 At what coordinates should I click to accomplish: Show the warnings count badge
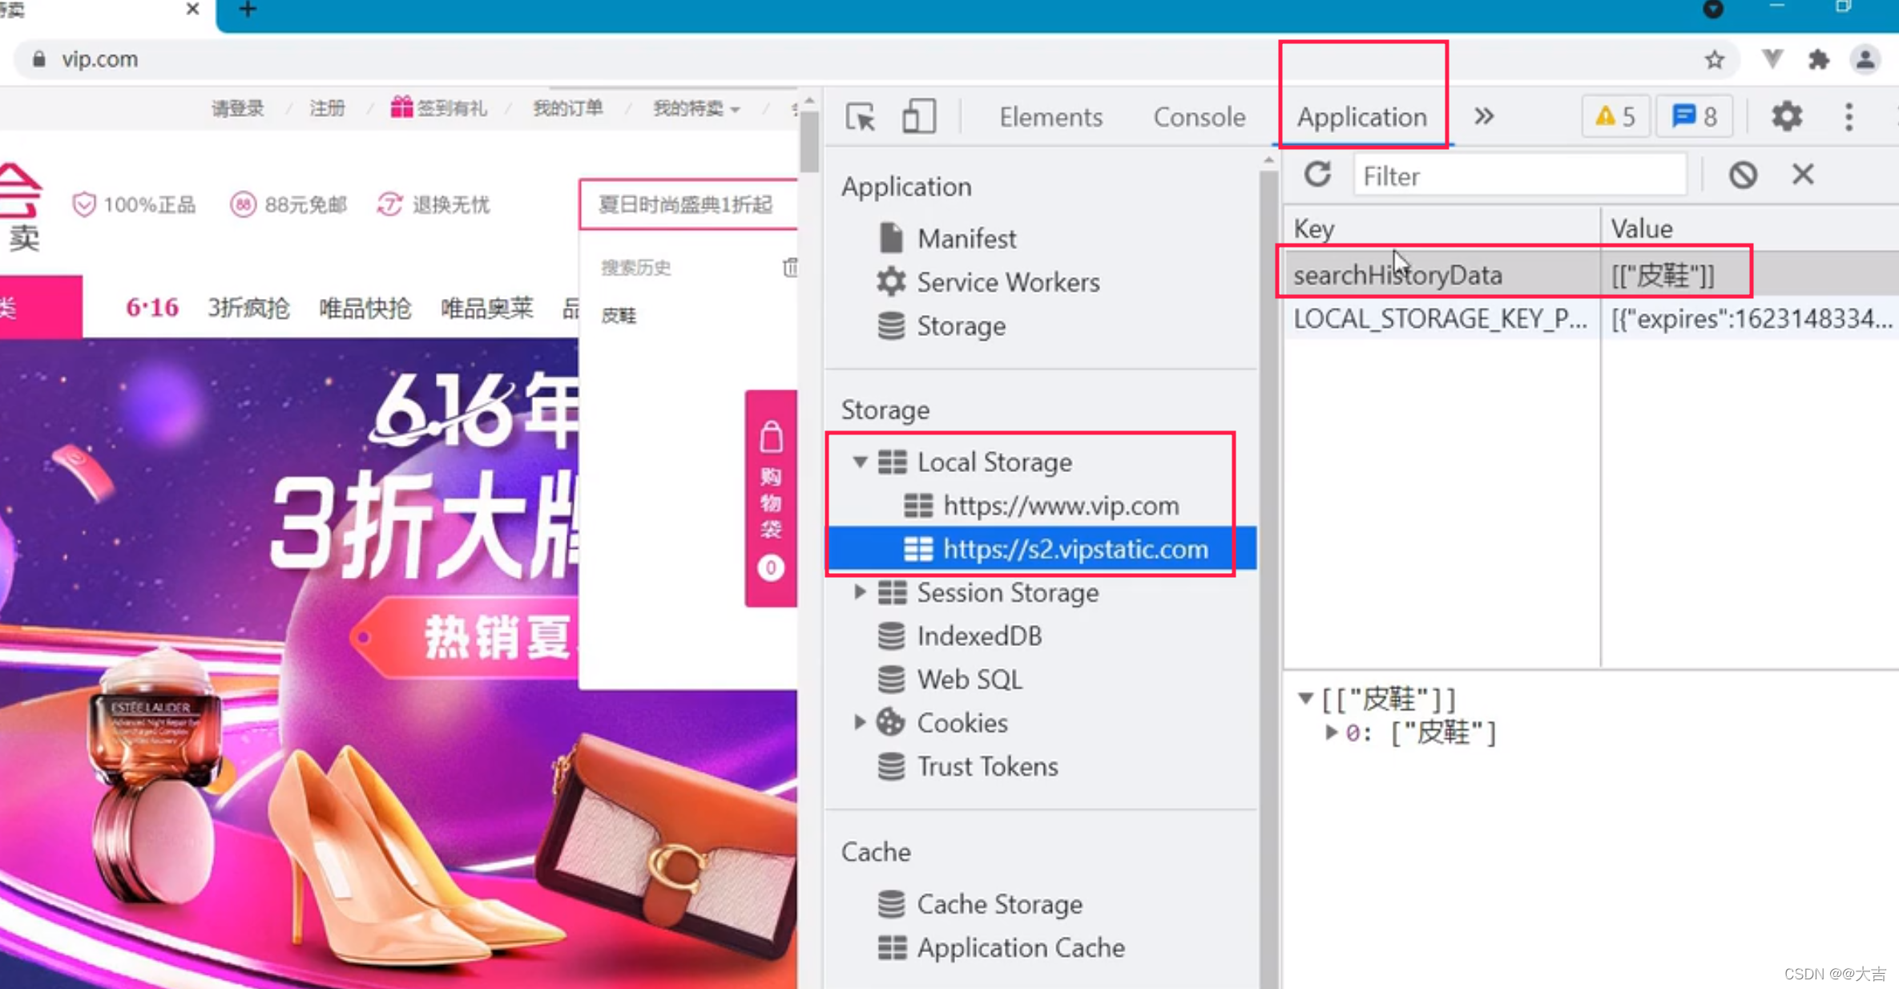(1615, 117)
